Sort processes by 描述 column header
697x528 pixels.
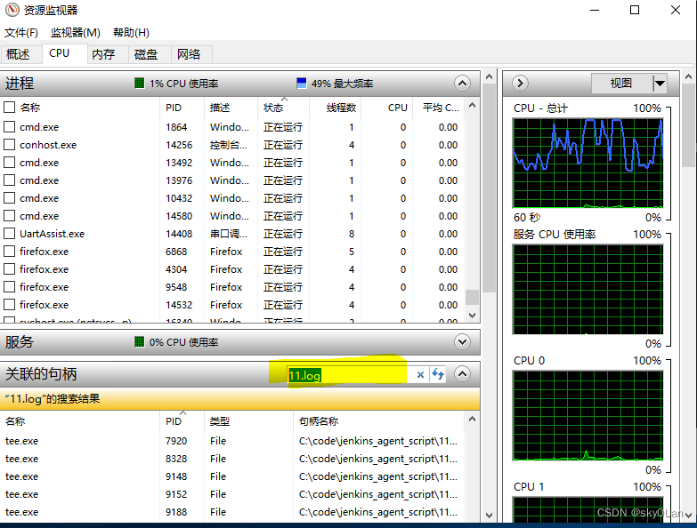[x=231, y=108]
